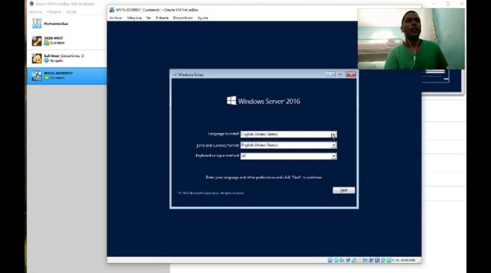Select the kali linux VM icon
Screen dimensions: 491x273
(37, 58)
